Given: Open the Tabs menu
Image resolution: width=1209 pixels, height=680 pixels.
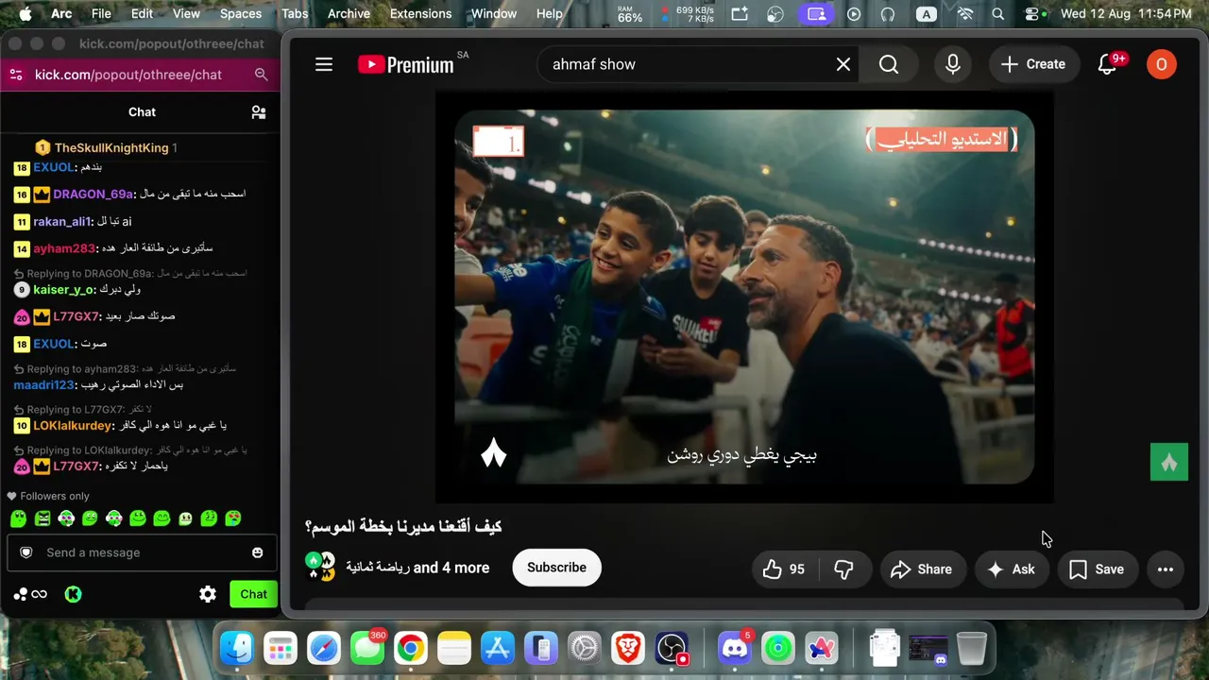Looking at the screenshot, I should pos(295,14).
